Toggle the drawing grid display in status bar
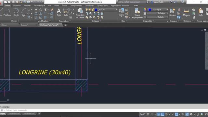 click(x=148, y=114)
